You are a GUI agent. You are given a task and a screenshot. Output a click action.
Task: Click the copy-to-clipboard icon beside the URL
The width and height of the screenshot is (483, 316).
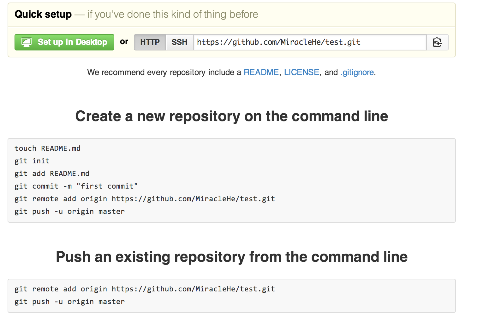(437, 42)
